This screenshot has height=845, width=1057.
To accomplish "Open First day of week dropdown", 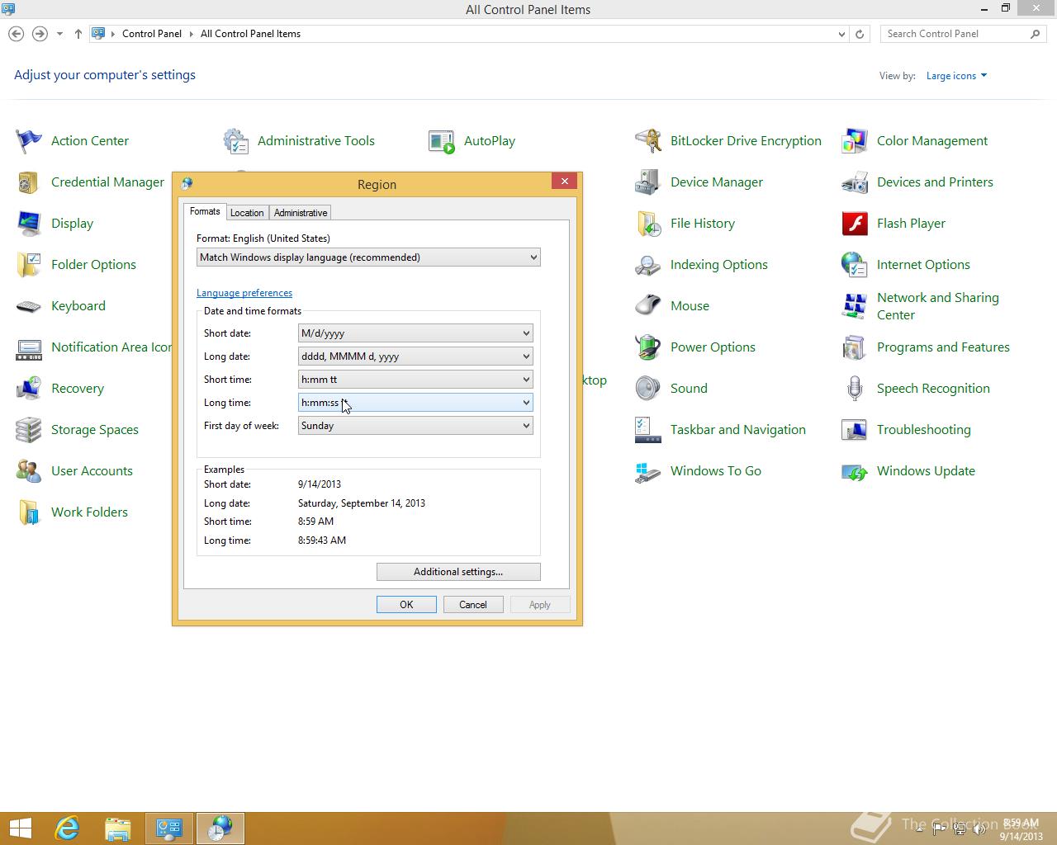I will point(415,426).
